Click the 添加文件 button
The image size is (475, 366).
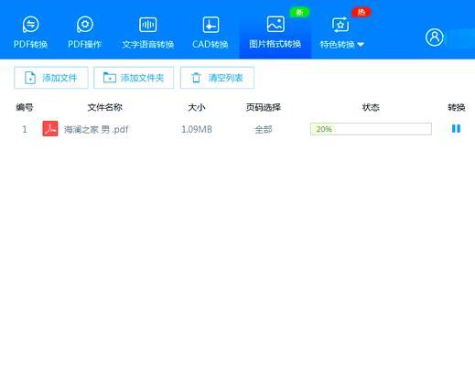pos(51,78)
